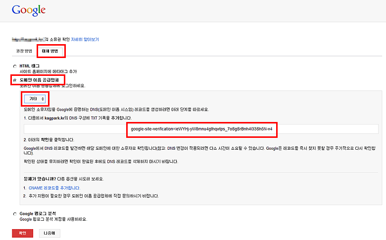Click text '사이트 홈페이지에 메타태그 추가'
Image resolution: width=386 pixels, height=240 pixels.
click(x=48, y=71)
